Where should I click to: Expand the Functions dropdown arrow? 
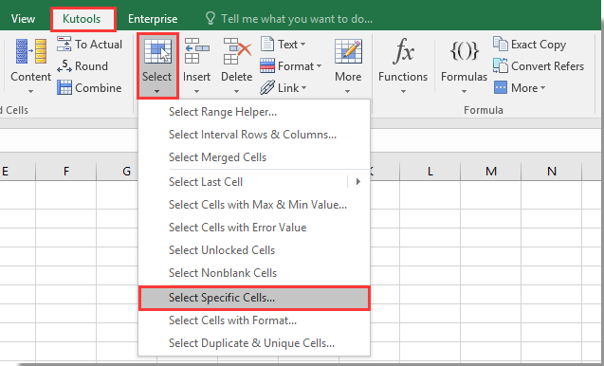click(403, 92)
